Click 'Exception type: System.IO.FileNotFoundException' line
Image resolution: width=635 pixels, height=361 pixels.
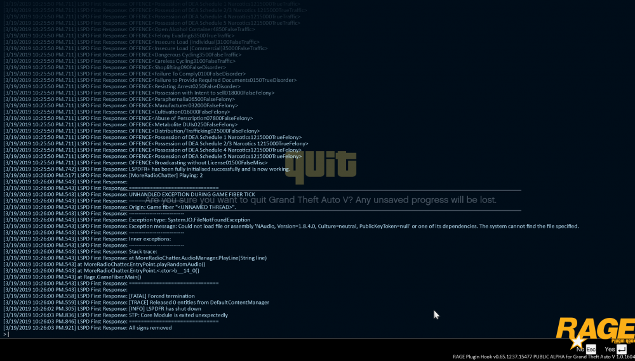(127, 220)
